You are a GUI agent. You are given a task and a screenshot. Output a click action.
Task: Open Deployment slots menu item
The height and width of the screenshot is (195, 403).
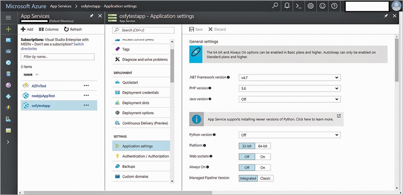[x=136, y=103]
